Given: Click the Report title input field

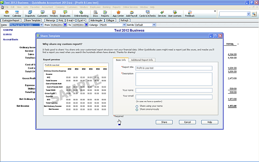Looking at the screenshot, I should 174,68.
